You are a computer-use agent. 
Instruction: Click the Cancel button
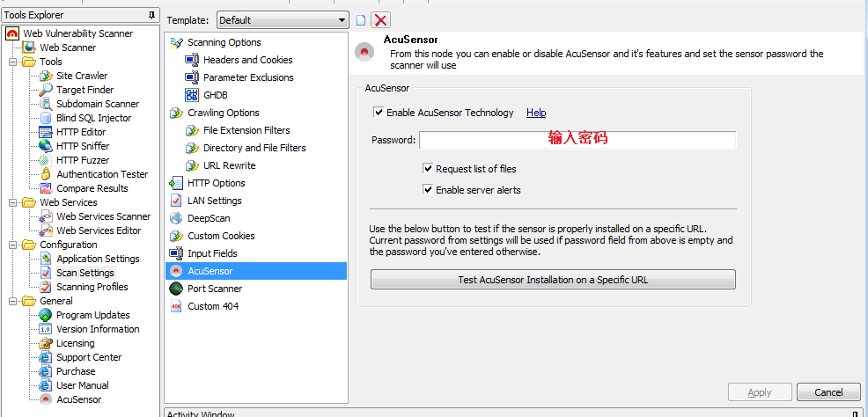click(x=828, y=392)
